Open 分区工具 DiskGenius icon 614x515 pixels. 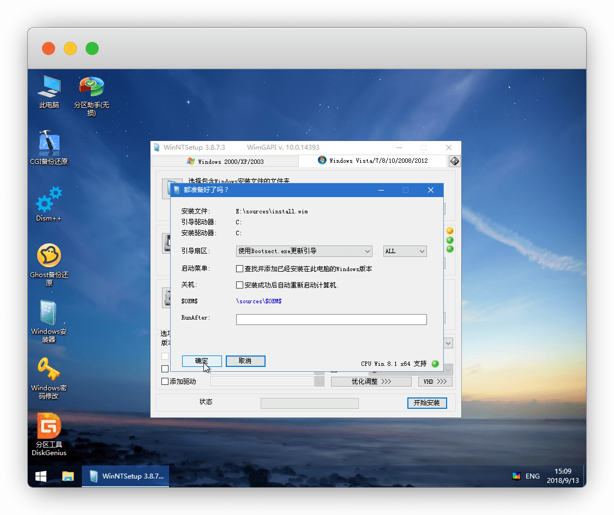(49, 427)
